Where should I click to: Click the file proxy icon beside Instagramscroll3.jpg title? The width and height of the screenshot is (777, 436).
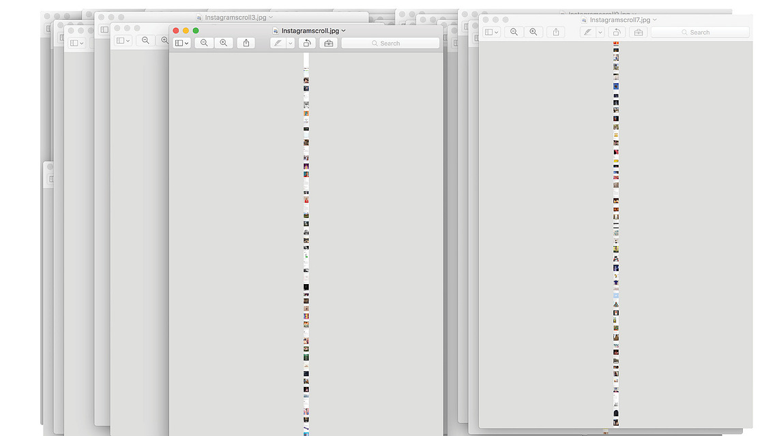click(199, 17)
